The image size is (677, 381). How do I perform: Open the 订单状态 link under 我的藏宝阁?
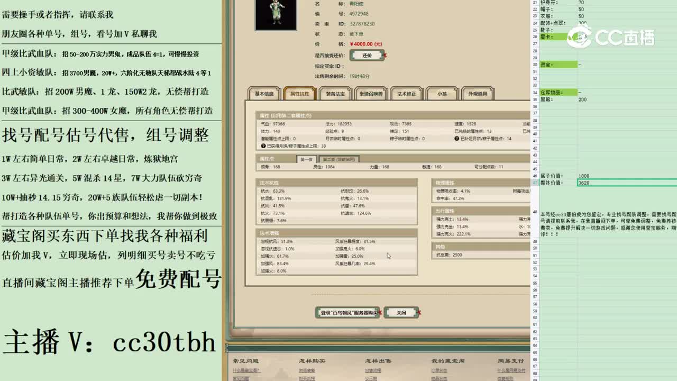(x=440, y=370)
